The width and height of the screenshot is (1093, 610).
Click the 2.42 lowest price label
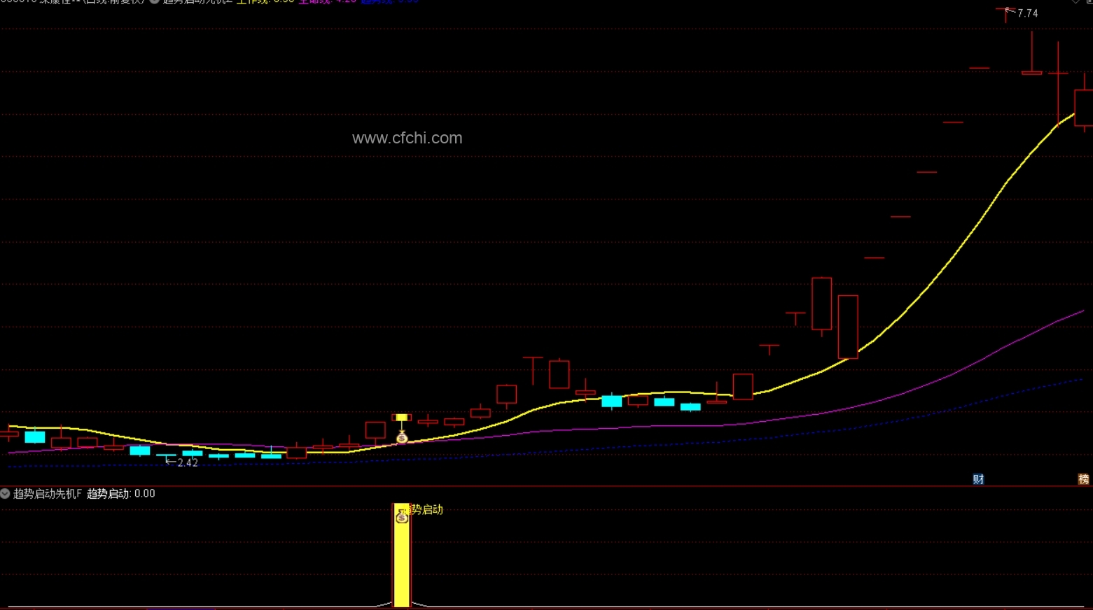tap(188, 462)
